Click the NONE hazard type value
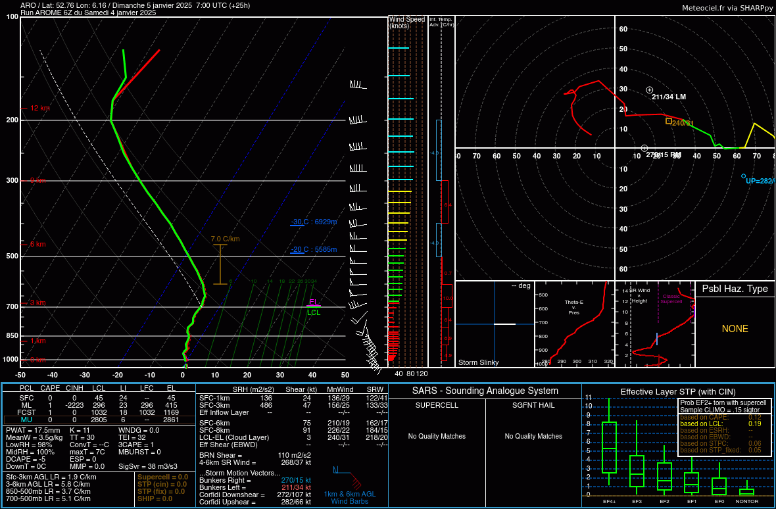This screenshot has height=509, width=776. tap(735, 329)
